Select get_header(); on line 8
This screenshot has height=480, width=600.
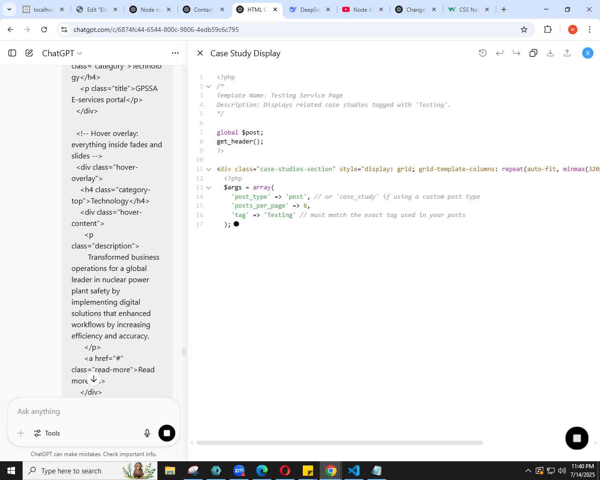click(x=240, y=142)
